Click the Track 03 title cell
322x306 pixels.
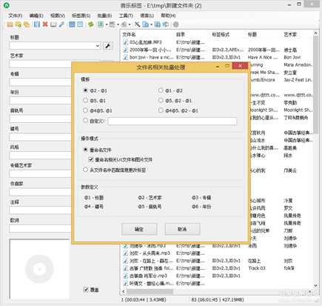(257, 268)
